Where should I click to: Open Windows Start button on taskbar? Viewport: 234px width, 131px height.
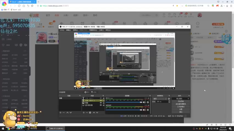[x=3, y=129]
